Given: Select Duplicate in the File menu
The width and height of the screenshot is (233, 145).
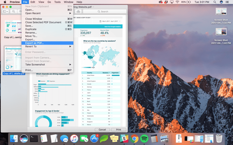Looking at the screenshot, I should [x=31, y=29].
